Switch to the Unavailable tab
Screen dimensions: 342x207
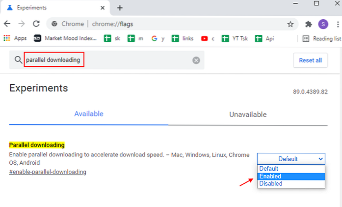248,114
